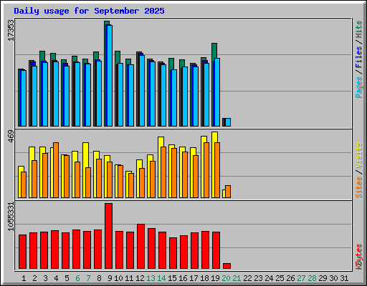Click day 19 on the date axis

[215, 278]
